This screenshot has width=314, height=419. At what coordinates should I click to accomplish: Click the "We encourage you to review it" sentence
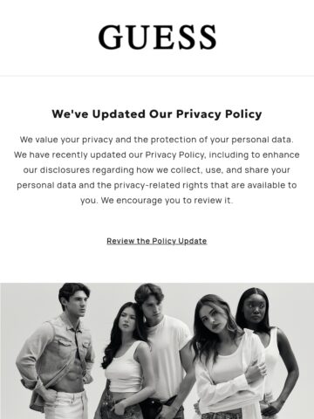tap(167, 201)
